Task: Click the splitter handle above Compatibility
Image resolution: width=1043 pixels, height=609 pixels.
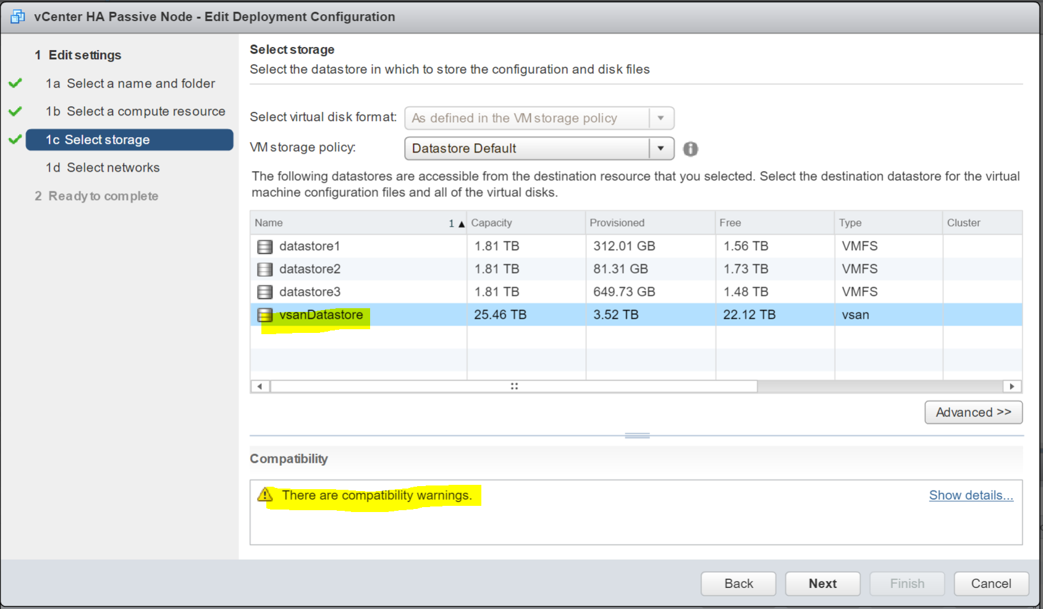Action: click(x=637, y=435)
